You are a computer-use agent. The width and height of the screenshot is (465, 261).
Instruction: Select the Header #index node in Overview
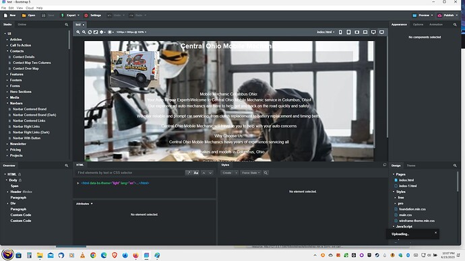22,192
